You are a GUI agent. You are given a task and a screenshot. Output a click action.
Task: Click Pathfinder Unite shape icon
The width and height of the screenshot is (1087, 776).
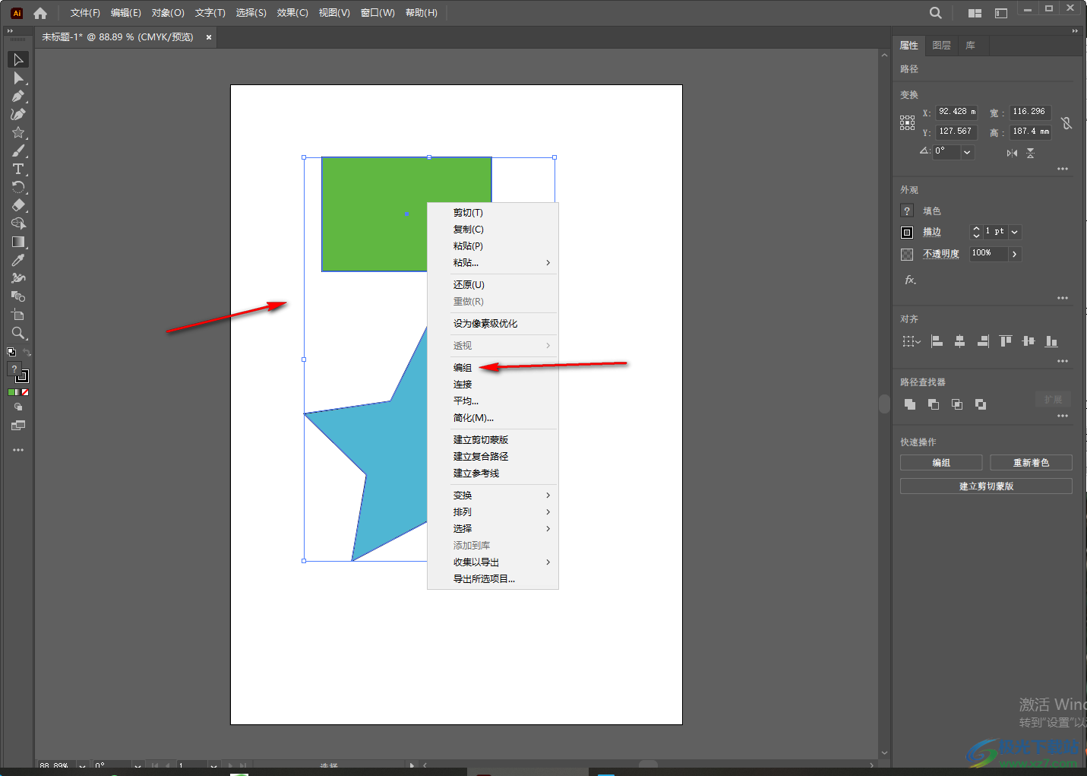coord(910,404)
